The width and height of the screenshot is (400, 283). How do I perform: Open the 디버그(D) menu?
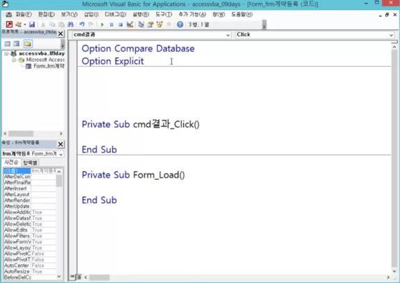point(115,15)
